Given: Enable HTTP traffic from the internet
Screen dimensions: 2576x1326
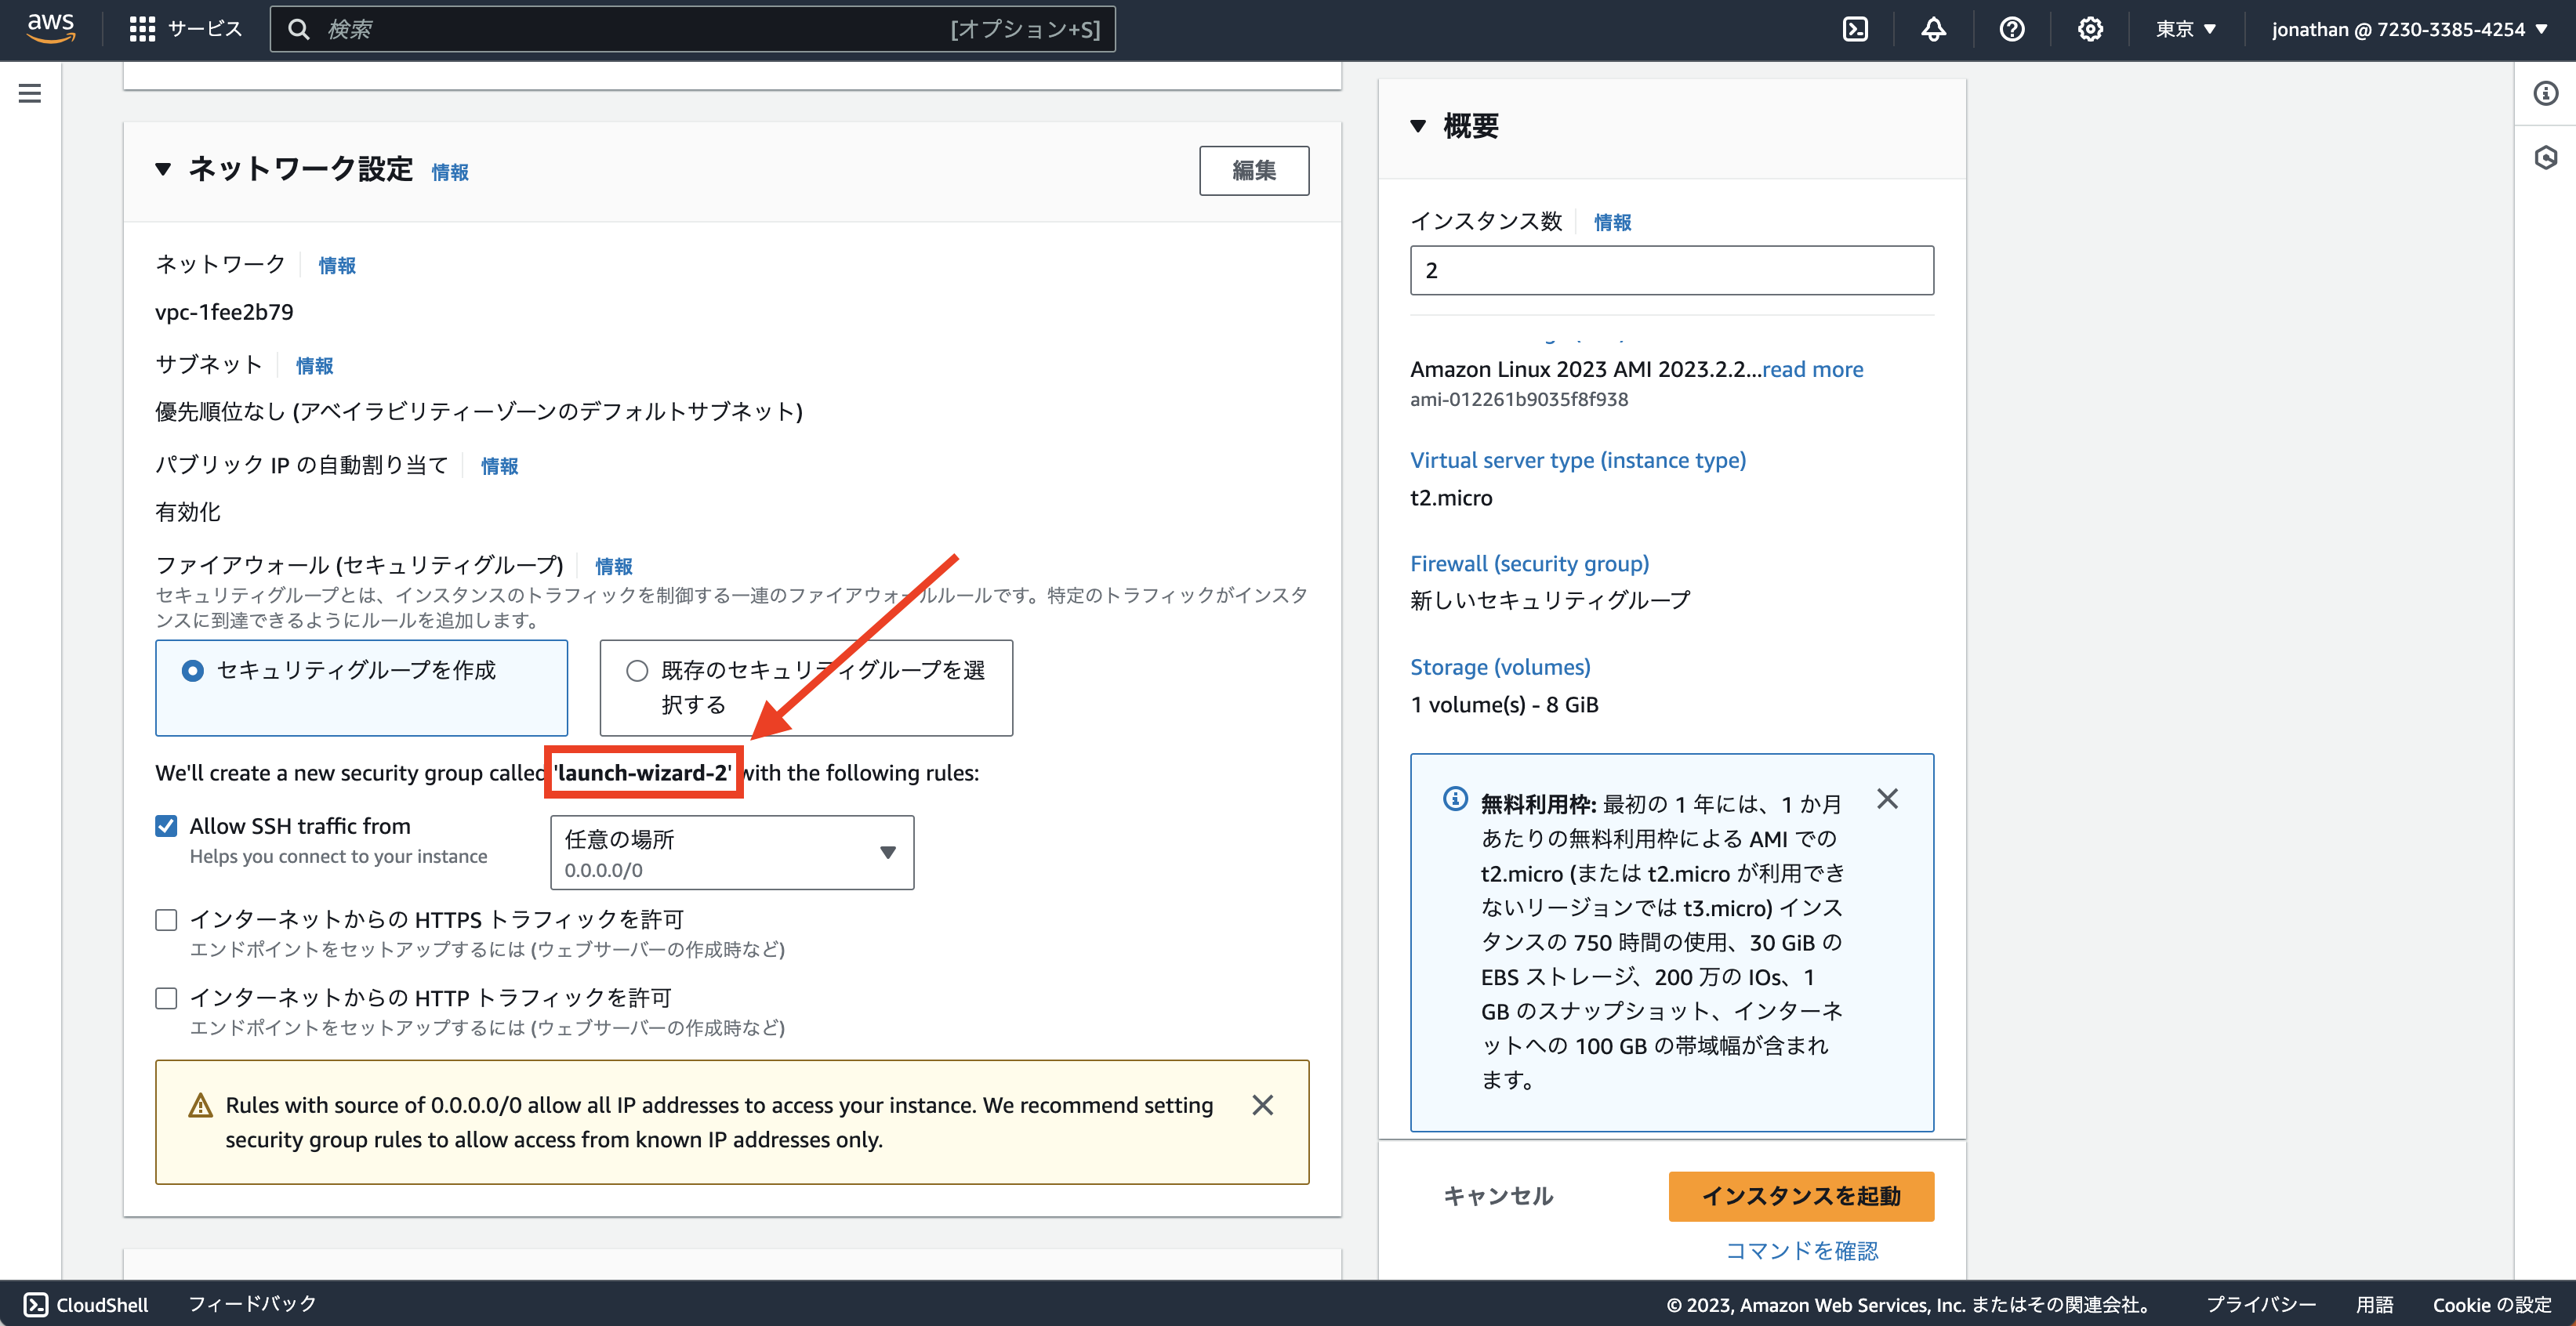Looking at the screenshot, I should pos(166,996).
